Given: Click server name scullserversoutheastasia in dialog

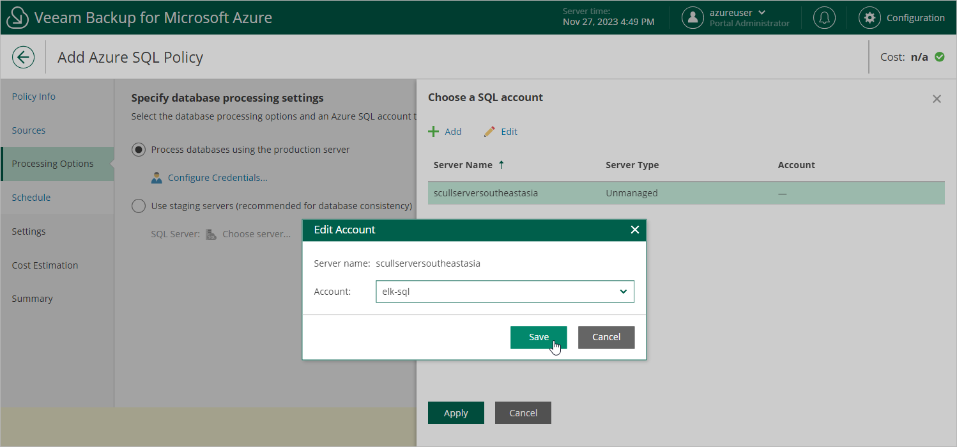Looking at the screenshot, I should [428, 263].
